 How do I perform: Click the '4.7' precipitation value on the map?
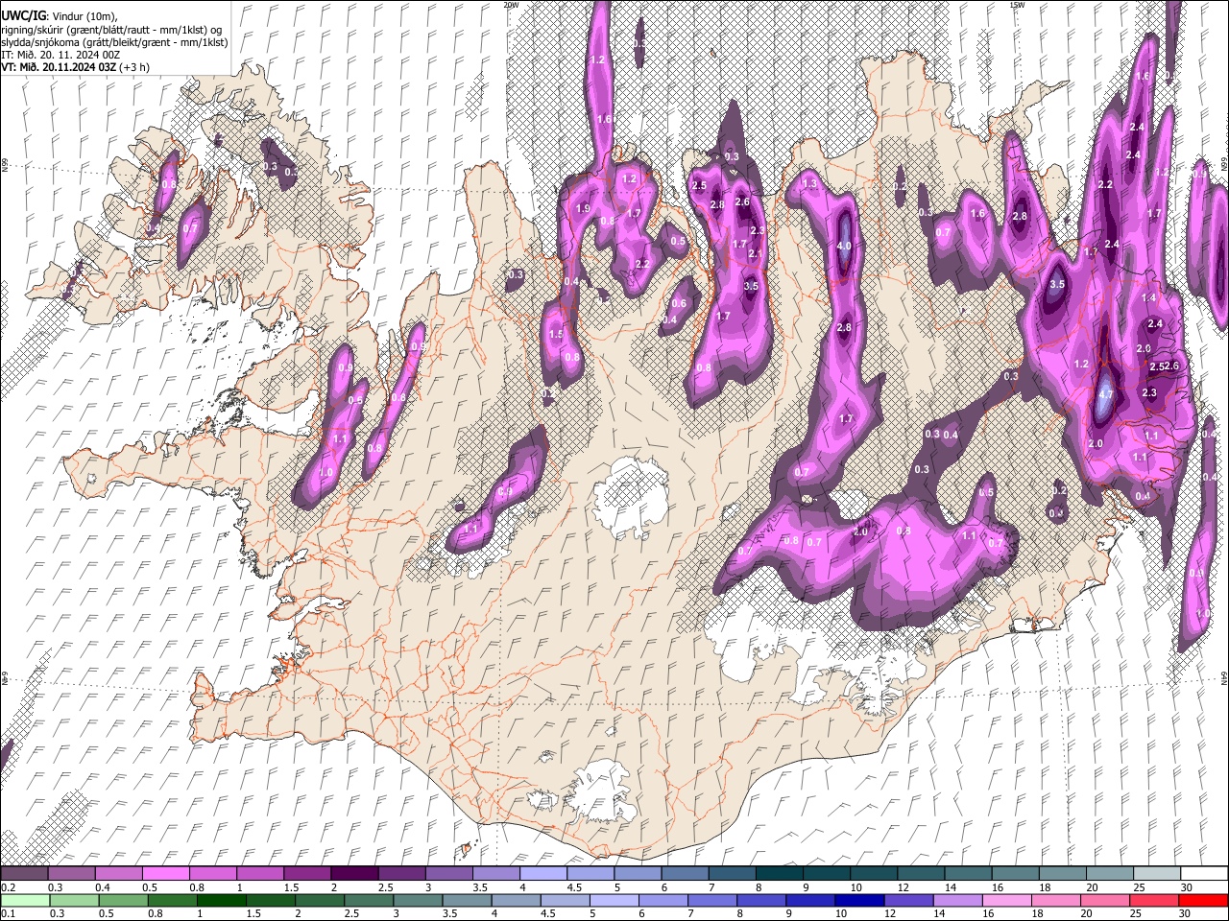pyautogui.click(x=1105, y=394)
